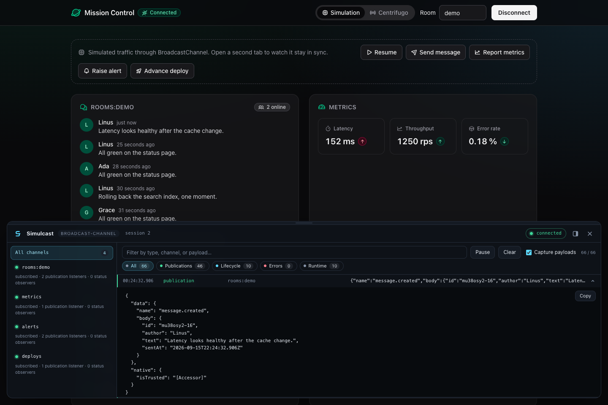Click the Error rate down-arrow indicator
Screen dimensions: 608x405
[505, 141]
